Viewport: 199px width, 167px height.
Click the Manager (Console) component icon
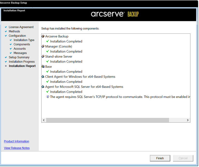coord(43,46)
